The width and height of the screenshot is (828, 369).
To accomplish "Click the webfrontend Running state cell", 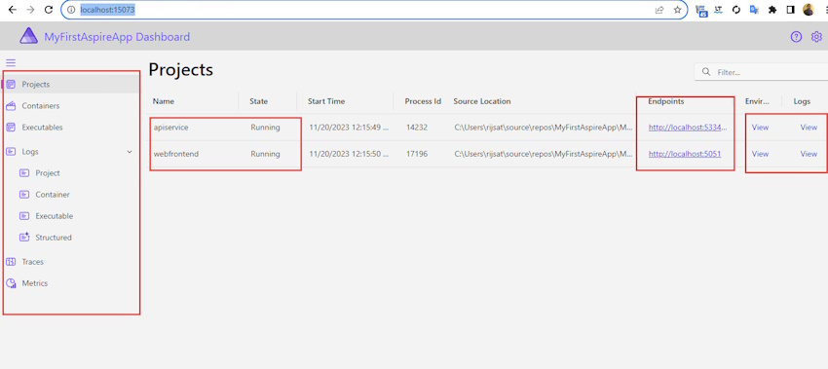I will click(x=265, y=154).
